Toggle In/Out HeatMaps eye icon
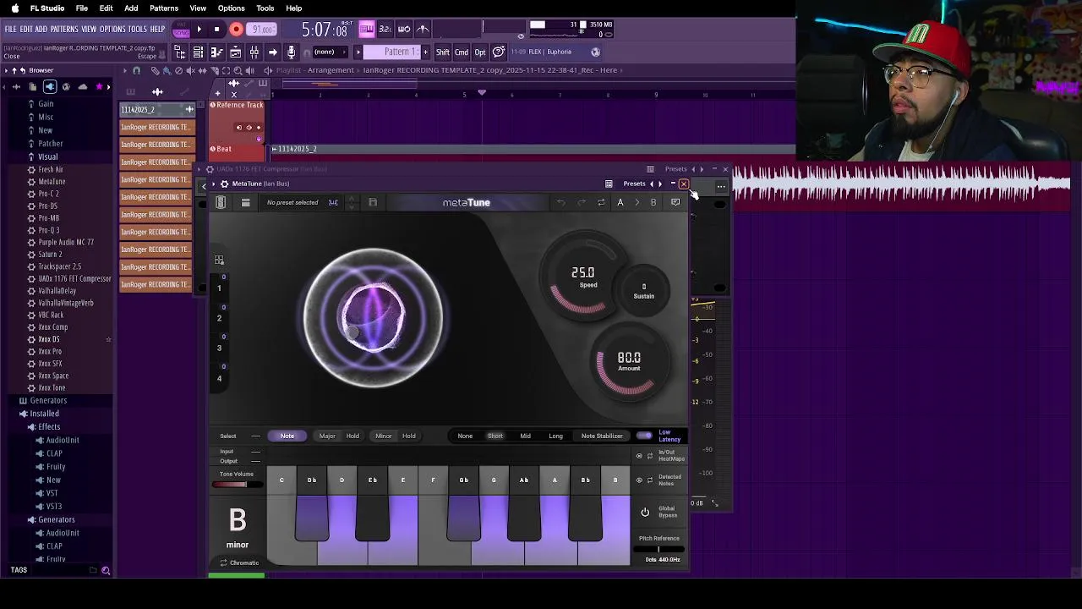 coord(640,456)
